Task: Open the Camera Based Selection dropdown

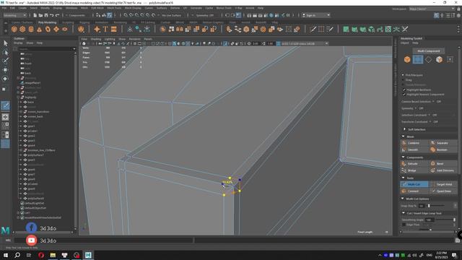Action: [x=433, y=101]
